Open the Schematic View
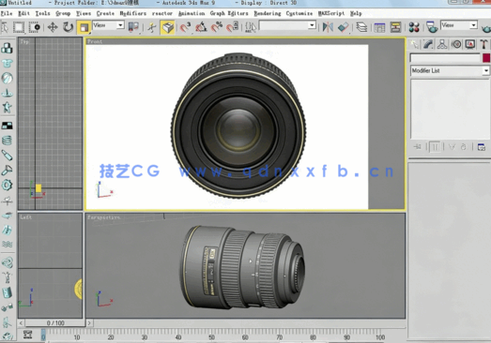Viewport: 491px width, 343px height. point(395,27)
